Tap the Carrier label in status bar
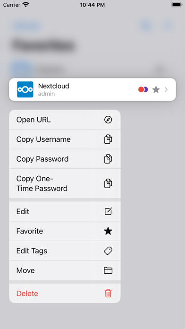 (x=11, y=5)
